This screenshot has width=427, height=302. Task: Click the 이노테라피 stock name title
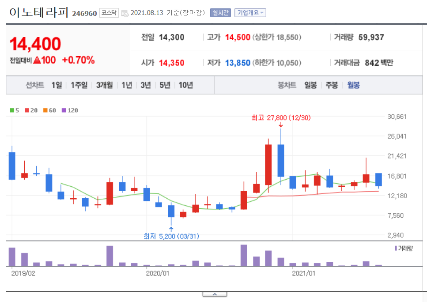pos(39,12)
